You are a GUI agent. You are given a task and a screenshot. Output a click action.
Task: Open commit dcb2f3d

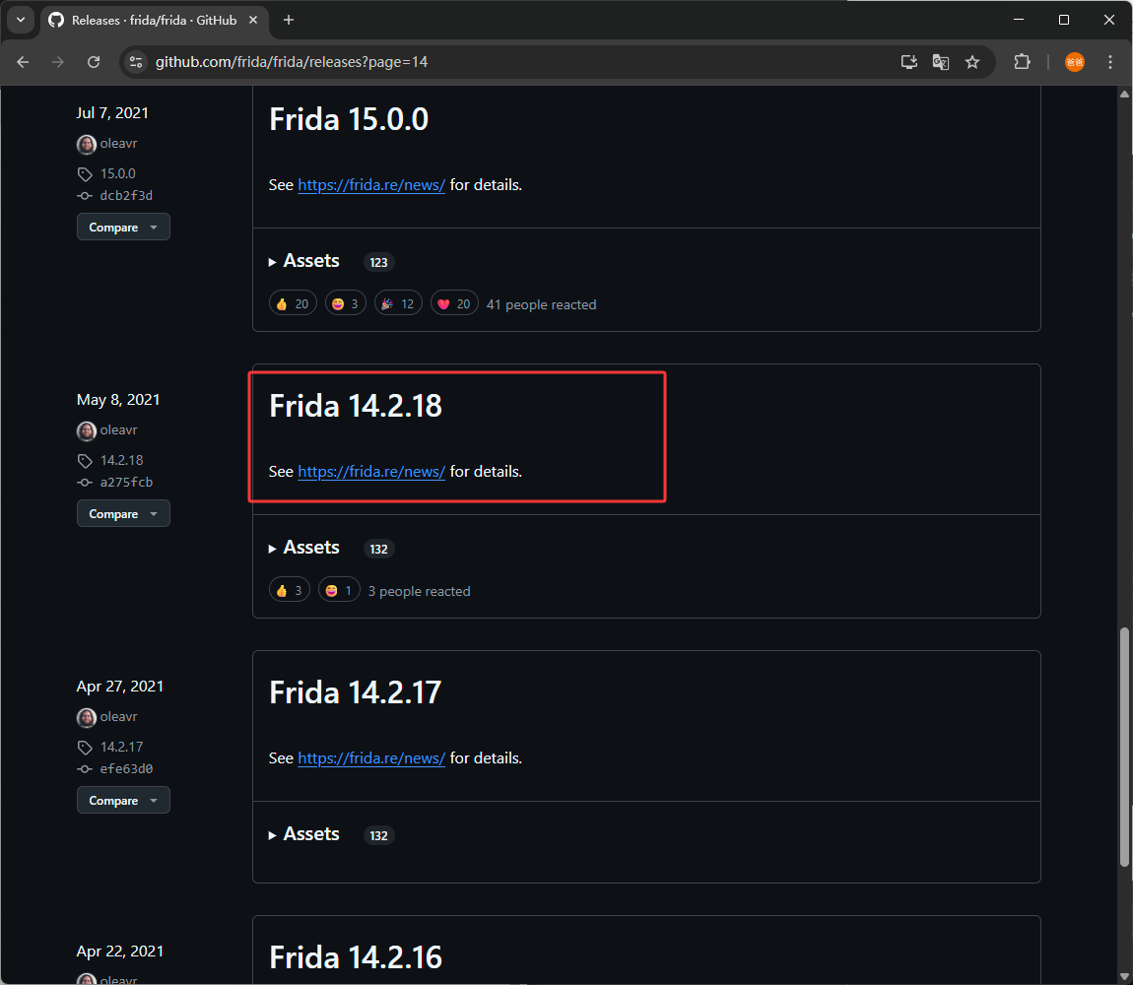pos(126,195)
